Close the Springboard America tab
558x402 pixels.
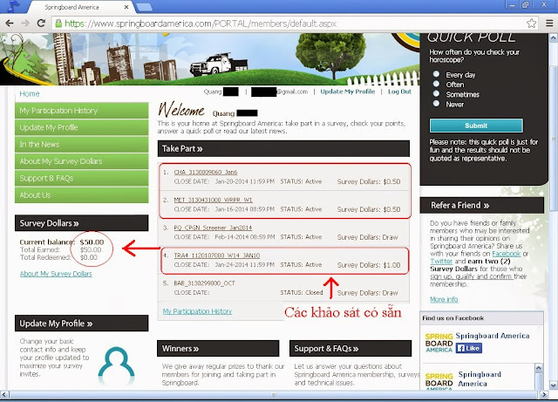[x=126, y=7]
